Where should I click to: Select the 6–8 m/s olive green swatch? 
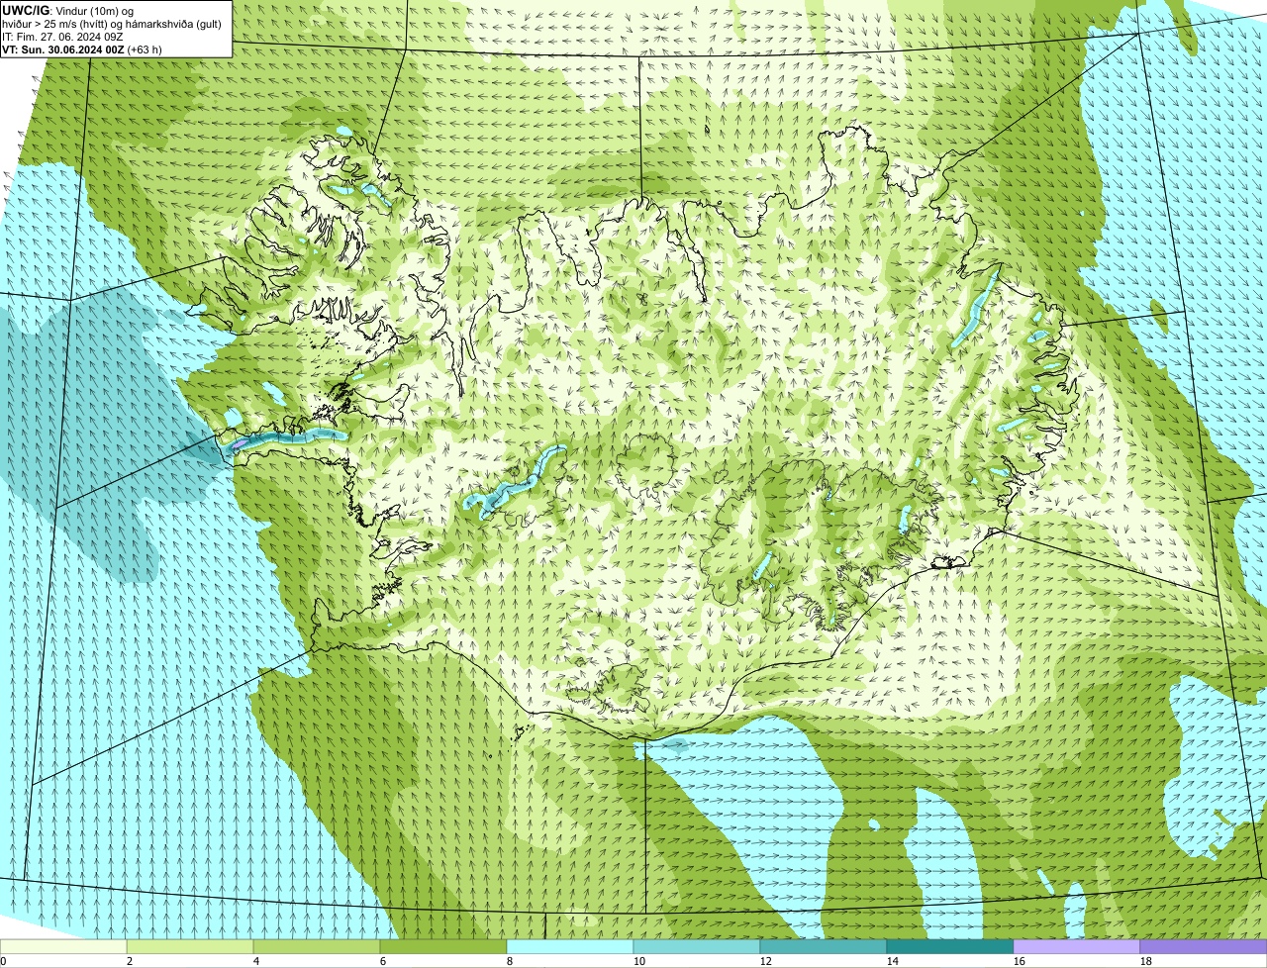(x=443, y=946)
